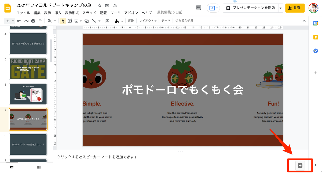Open 最終編集: 5 日前 version history link
The image size is (322, 177).
click(170, 12)
